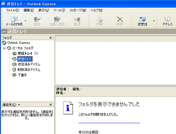This screenshot has width=176, height=134.
Task: Click the 削除 (Delete) X icon
Action: [x=120, y=19]
